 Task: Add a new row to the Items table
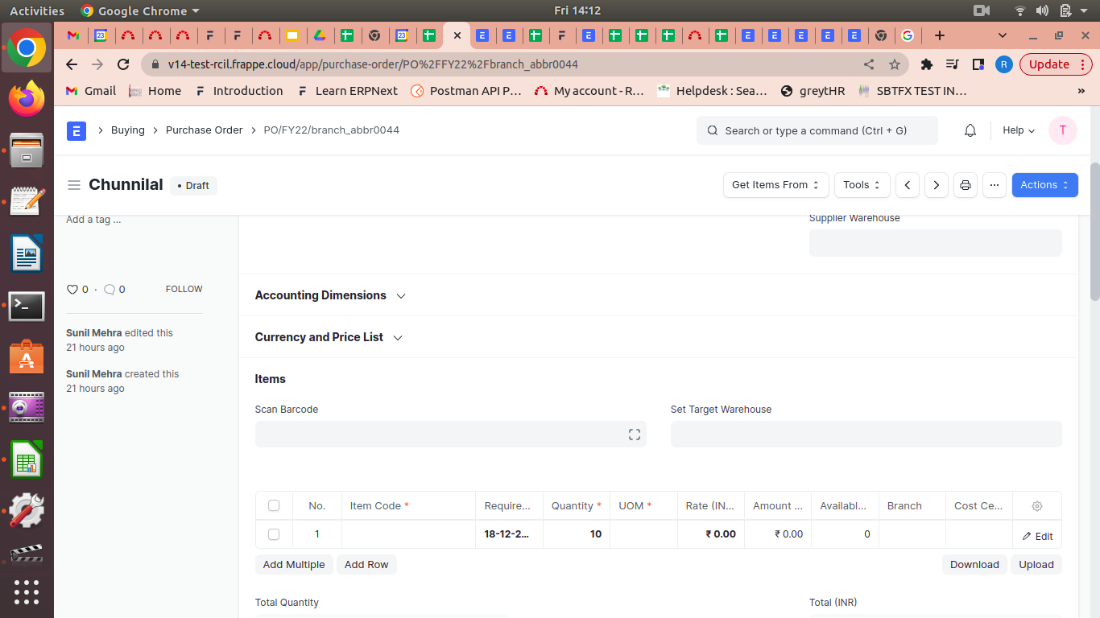[x=366, y=564]
